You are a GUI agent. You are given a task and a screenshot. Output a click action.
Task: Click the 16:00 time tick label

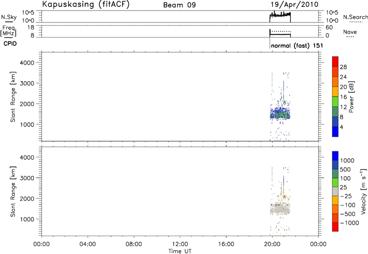pos(226,244)
